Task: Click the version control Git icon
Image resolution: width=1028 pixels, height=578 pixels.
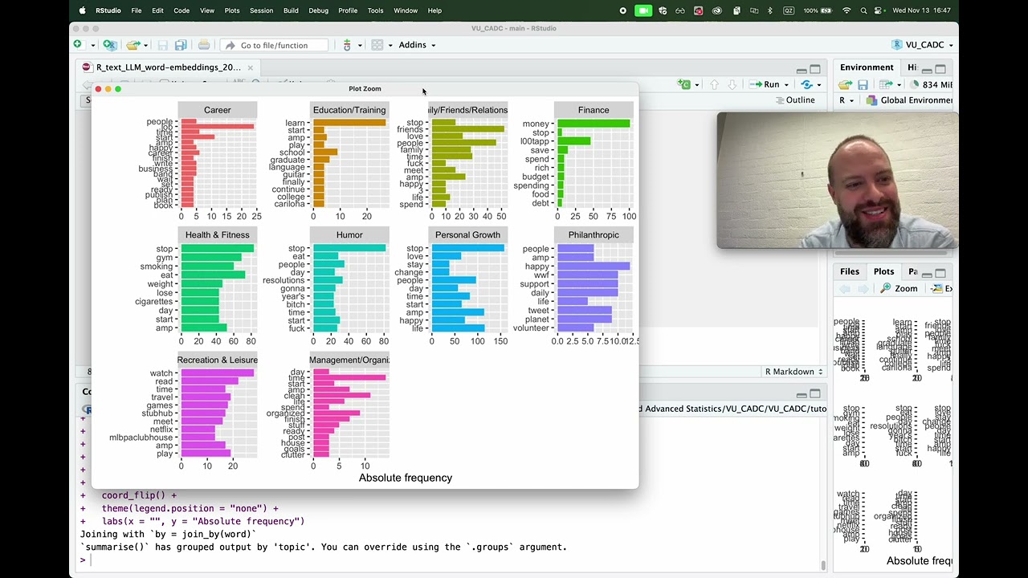Action: (347, 45)
